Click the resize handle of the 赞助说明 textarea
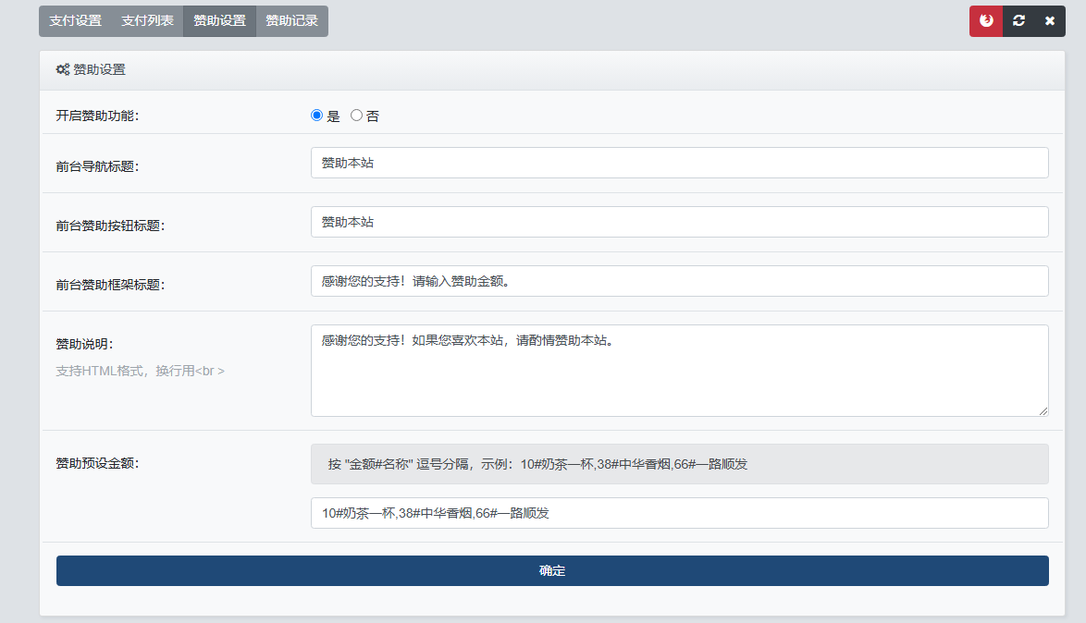Screen dimensions: 1086x623 coord(1043,411)
